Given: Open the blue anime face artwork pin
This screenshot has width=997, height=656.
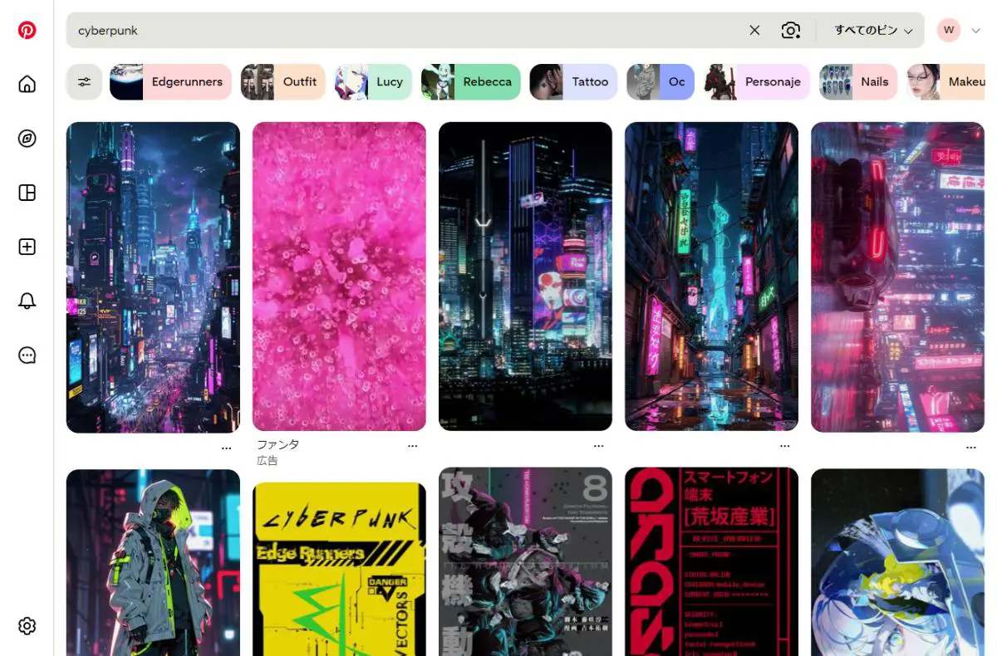Looking at the screenshot, I should point(897,563).
